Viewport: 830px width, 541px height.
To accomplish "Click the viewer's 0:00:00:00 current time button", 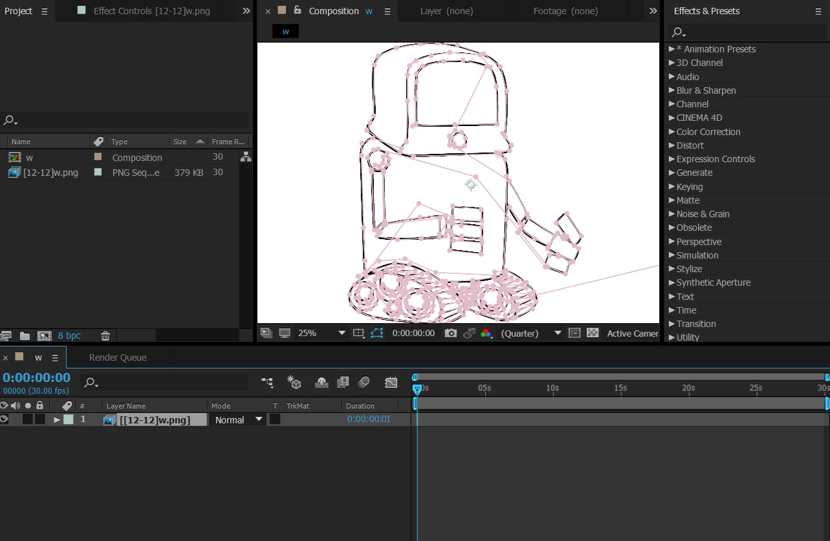I will (x=413, y=334).
